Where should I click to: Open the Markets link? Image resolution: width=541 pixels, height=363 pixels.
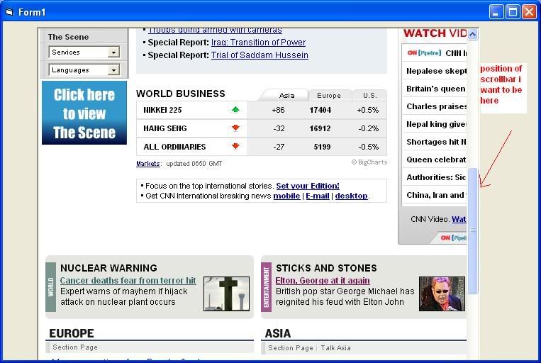[147, 164]
